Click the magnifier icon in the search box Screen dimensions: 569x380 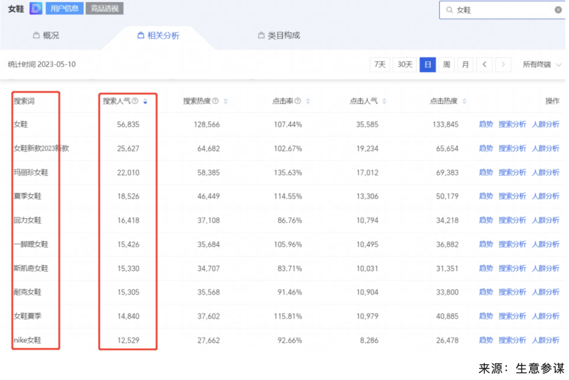(x=449, y=10)
